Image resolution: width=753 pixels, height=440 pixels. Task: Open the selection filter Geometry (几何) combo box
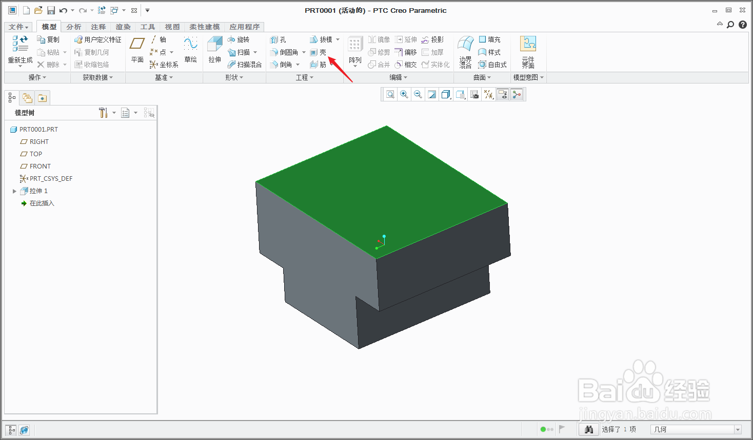696,429
